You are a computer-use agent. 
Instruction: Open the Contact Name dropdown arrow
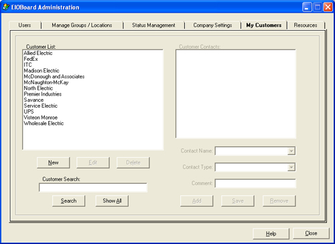pyautogui.click(x=291, y=151)
